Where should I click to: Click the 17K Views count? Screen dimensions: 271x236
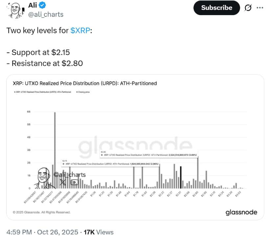pos(99,232)
